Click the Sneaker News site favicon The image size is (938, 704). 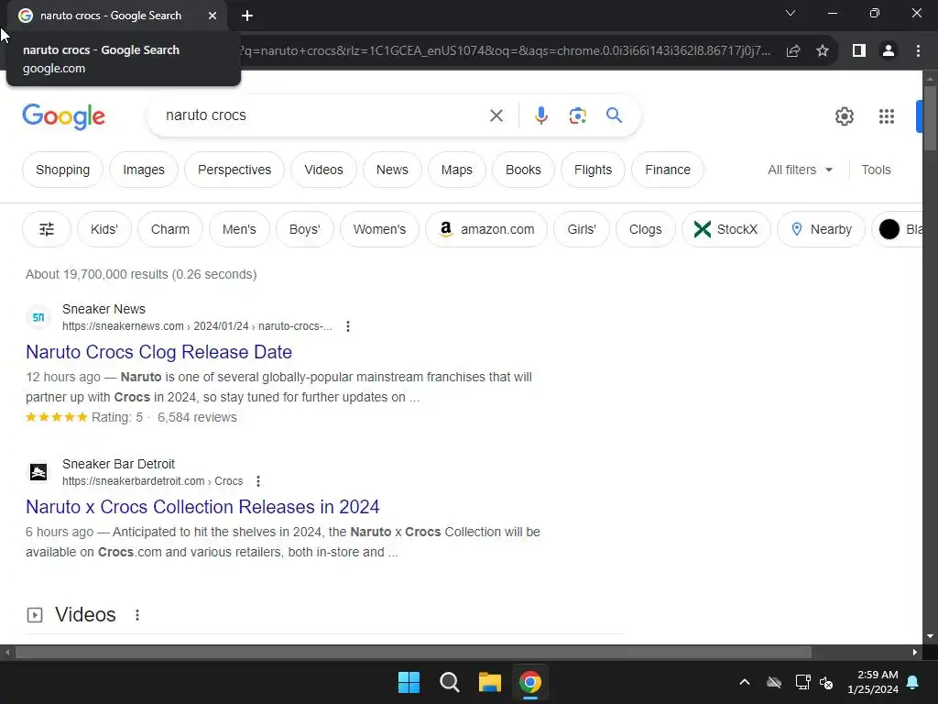click(38, 317)
